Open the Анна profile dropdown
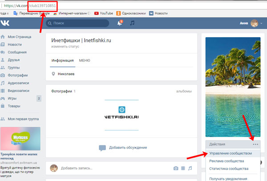Viewport: 267px width, 181px height. [x=251, y=23]
